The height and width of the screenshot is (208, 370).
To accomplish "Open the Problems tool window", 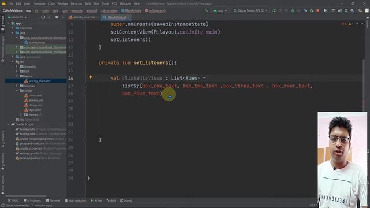I will tap(32, 200).
